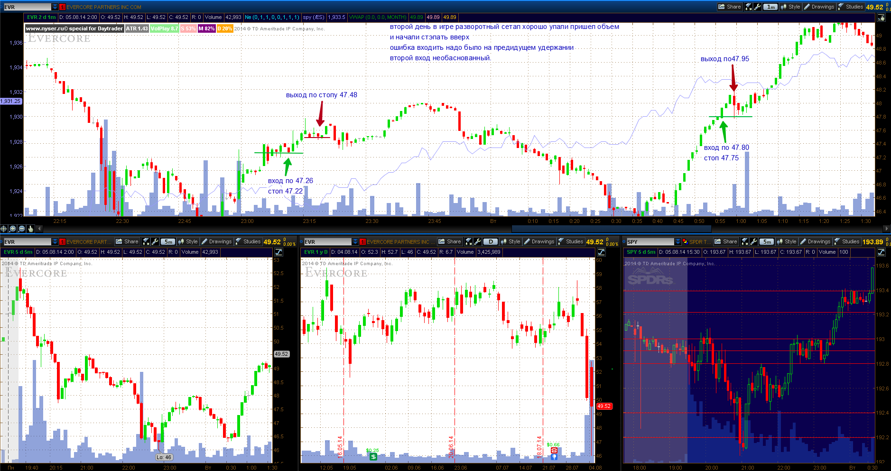This screenshot has height=471, width=891.
Task: Open Style menu on EVR 5m chart
Action: 188,241
